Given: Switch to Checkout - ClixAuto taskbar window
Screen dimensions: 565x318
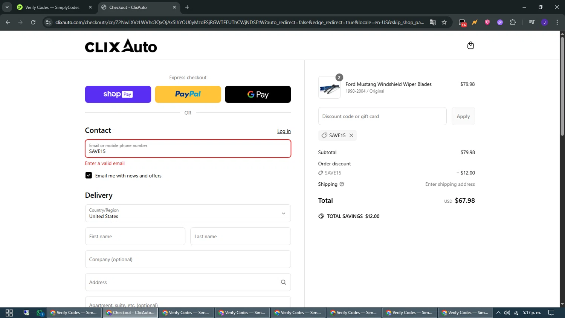Looking at the screenshot, I should [x=130, y=313].
